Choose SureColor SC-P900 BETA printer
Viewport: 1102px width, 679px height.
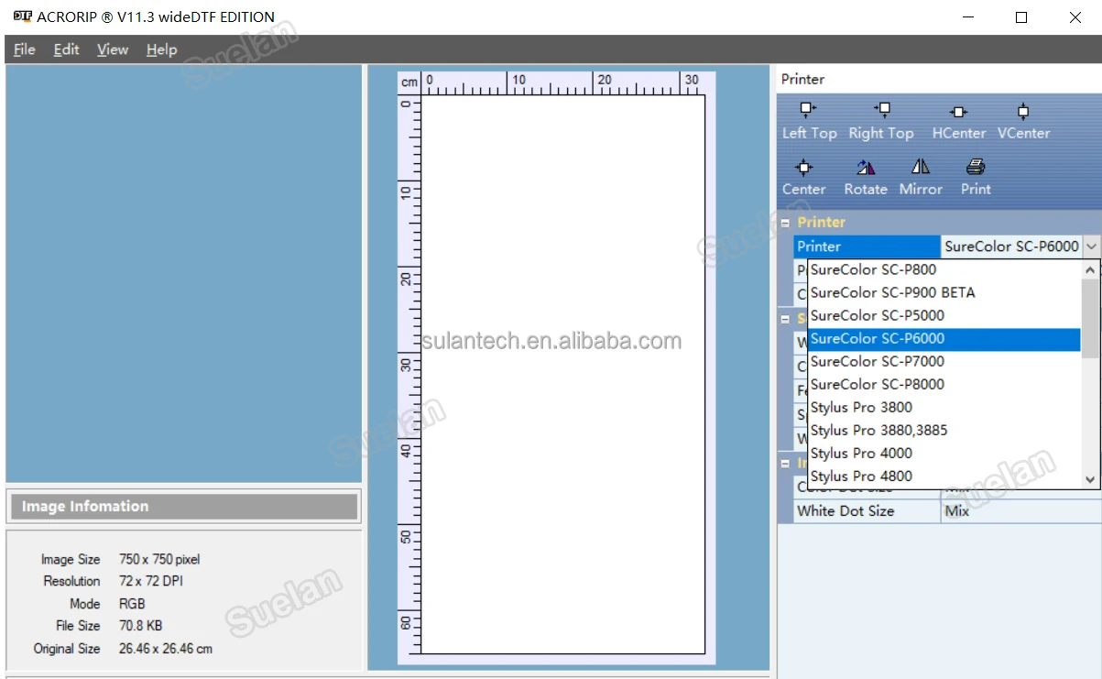(892, 292)
